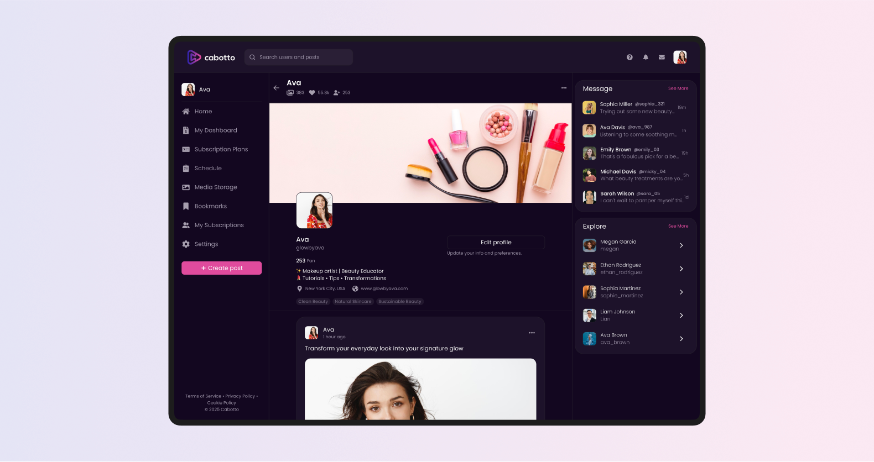874x462 pixels.
Task: Open Michael Davis message
Action: point(635,175)
